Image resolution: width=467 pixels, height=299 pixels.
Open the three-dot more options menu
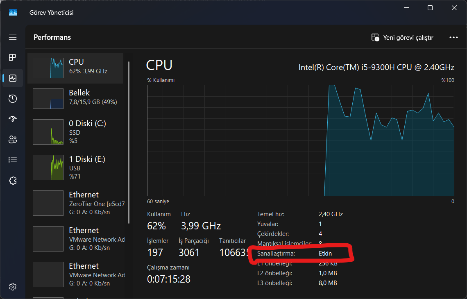tap(453, 38)
